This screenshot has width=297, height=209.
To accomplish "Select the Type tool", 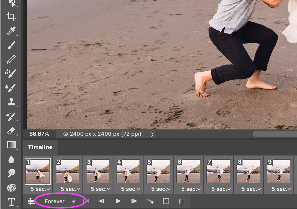I will [x=11, y=202].
